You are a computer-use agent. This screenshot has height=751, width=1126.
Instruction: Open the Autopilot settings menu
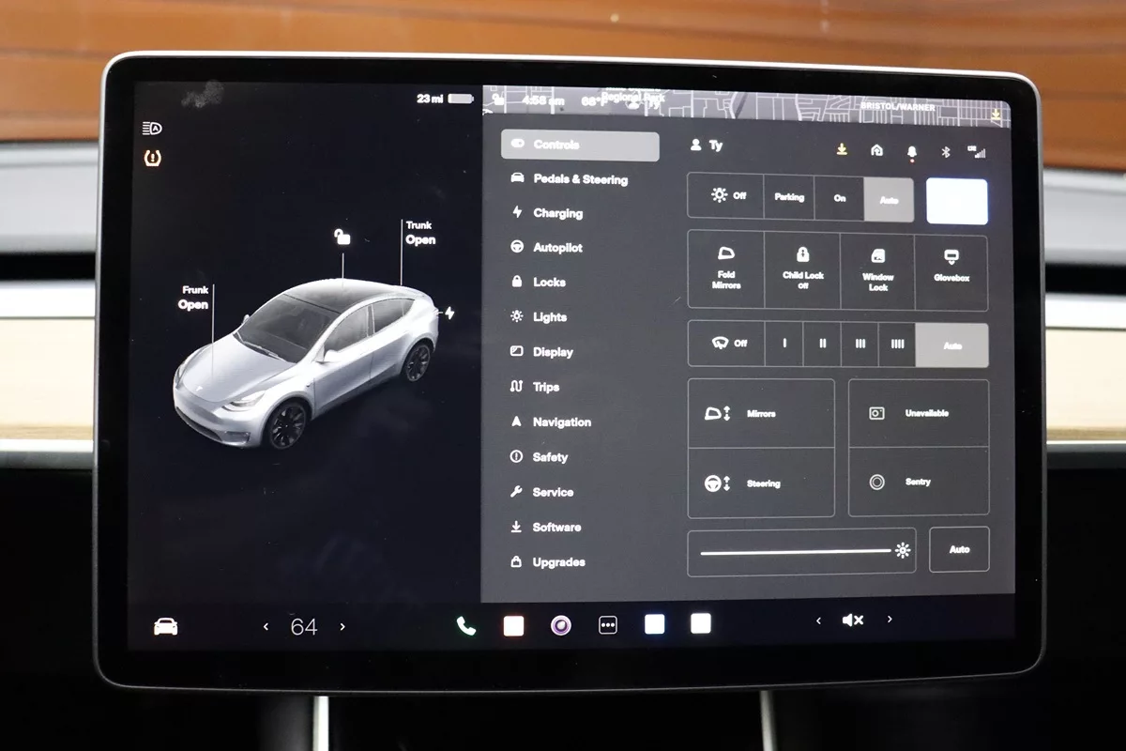[557, 248]
